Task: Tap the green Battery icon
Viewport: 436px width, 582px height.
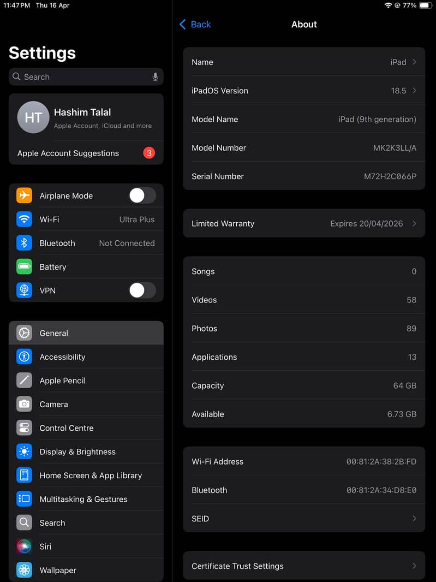Action: click(24, 266)
